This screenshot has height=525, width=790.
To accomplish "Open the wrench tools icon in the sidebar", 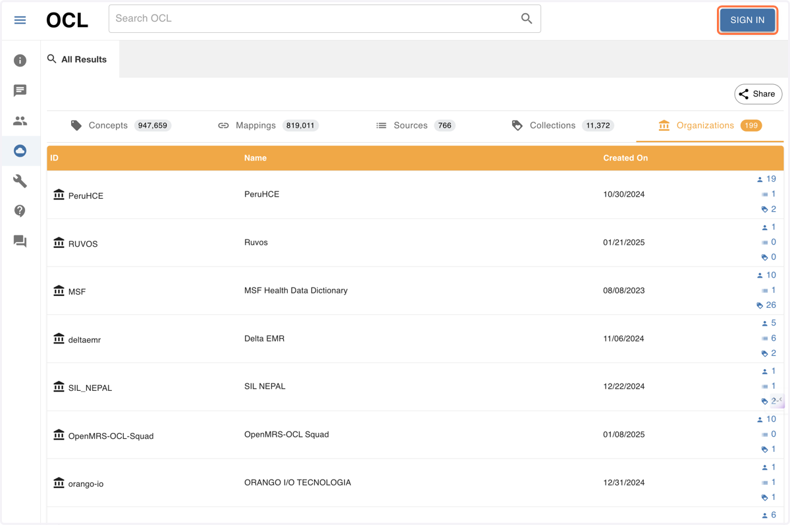I will pyautogui.click(x=20, y=181).
